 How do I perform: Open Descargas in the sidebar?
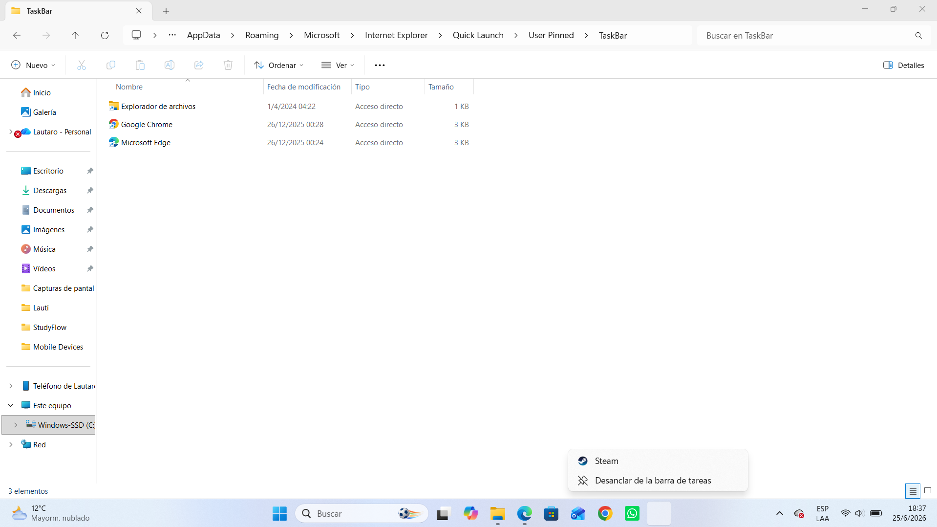pos(50,190)
